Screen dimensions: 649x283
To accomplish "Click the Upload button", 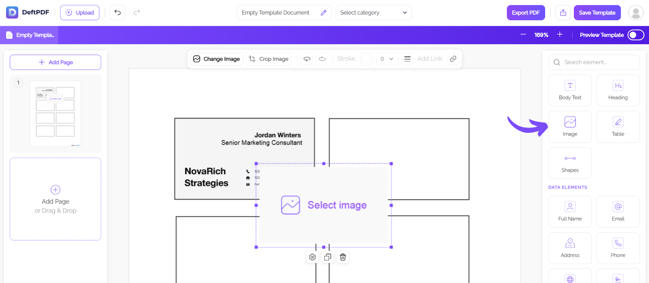I will 80,13.
